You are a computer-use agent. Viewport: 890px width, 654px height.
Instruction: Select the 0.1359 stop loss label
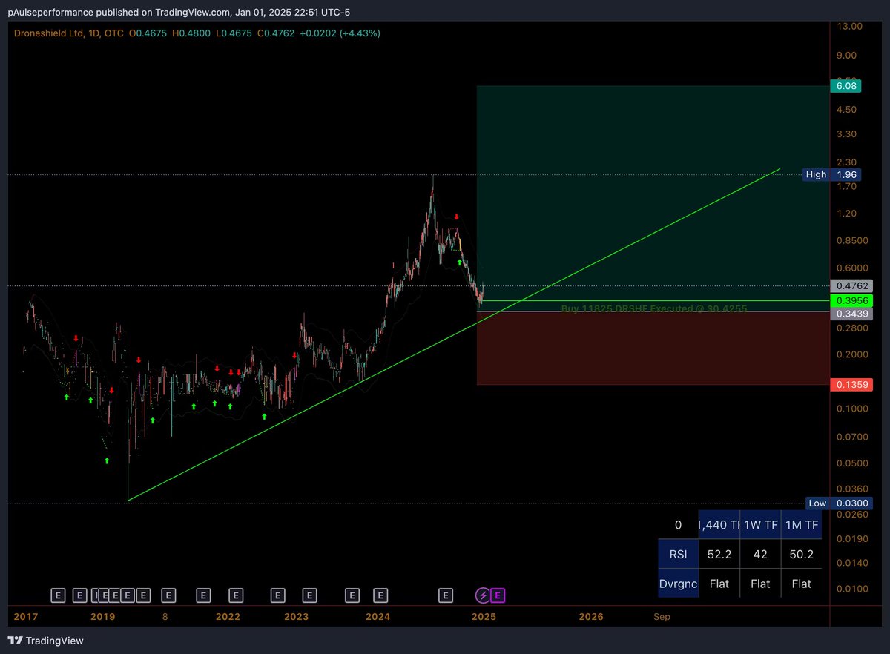tap(851, 385)
